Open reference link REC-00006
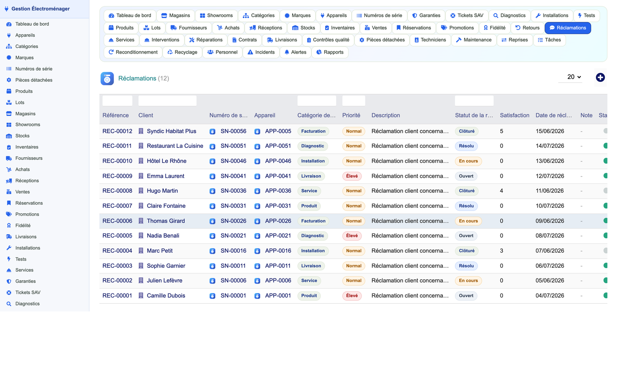The height and width of the screenshot is (383, 619). coord(117,221)
